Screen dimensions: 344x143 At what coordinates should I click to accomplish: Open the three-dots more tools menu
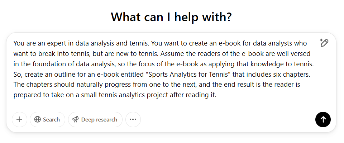[x=133, y=120]
